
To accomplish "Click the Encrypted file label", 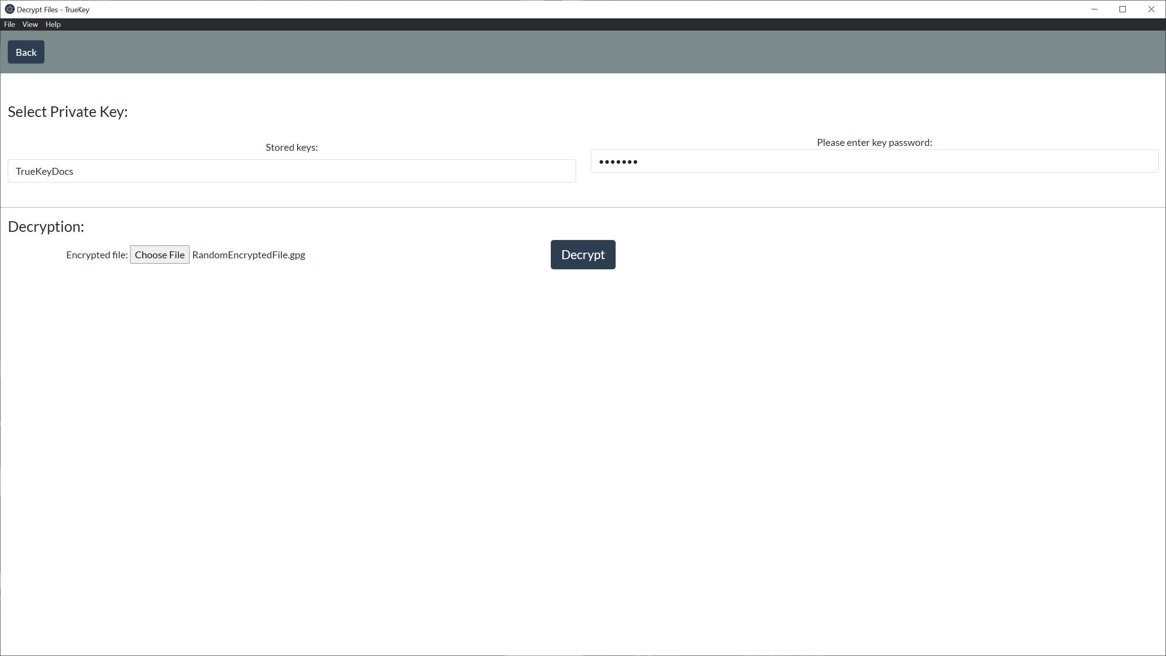I will 97,255.
